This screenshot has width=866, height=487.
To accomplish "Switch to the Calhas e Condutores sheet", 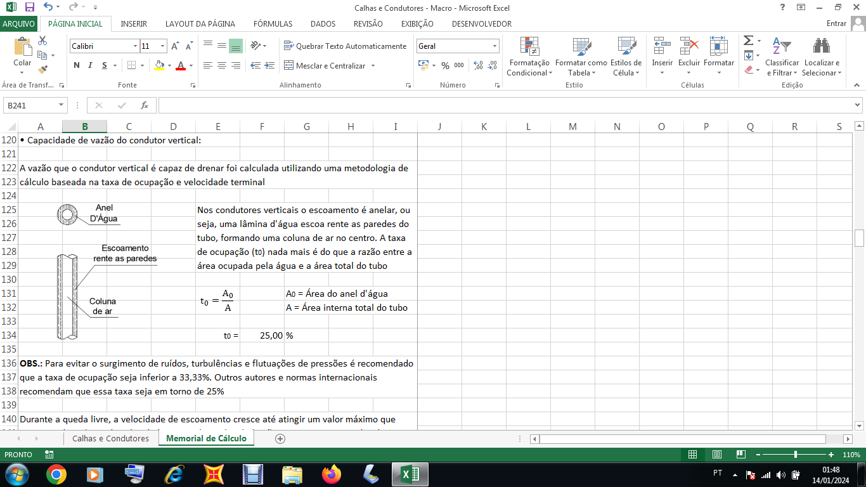I will (110, 439).
